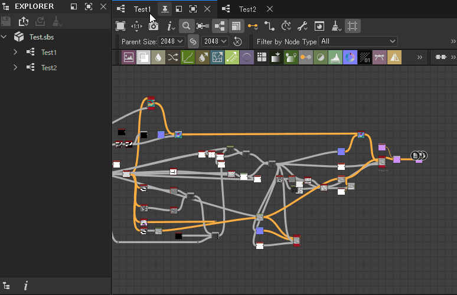Open the Filter by Node Type dropdown
The height and width of the screenshot is (295, 457).
[x=358, y=41]
